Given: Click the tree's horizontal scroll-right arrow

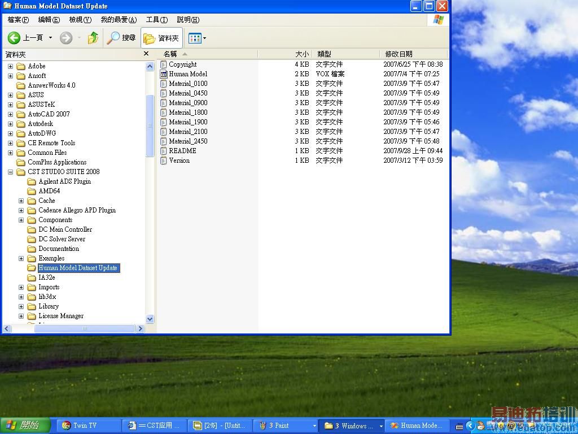Looking at the screenshot, I should point(140,328).
